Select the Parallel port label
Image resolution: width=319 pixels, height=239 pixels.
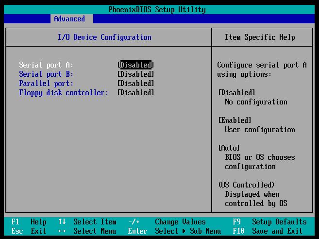(x=46, y=84)
